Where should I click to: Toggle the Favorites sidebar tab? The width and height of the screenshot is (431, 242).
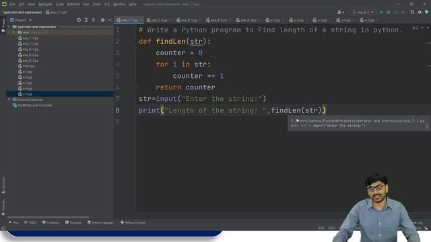3,208
